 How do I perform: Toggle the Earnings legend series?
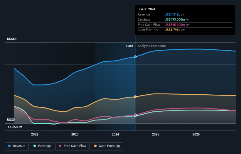(x=42, y=146)
